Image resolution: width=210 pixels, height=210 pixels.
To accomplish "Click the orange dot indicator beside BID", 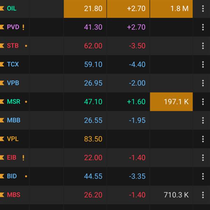I will [x=26, y=176].
